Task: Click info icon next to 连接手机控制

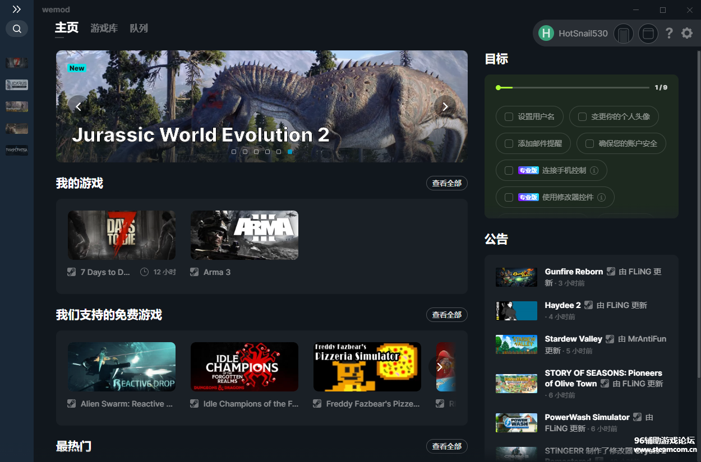Action: [x=594, y=170]
